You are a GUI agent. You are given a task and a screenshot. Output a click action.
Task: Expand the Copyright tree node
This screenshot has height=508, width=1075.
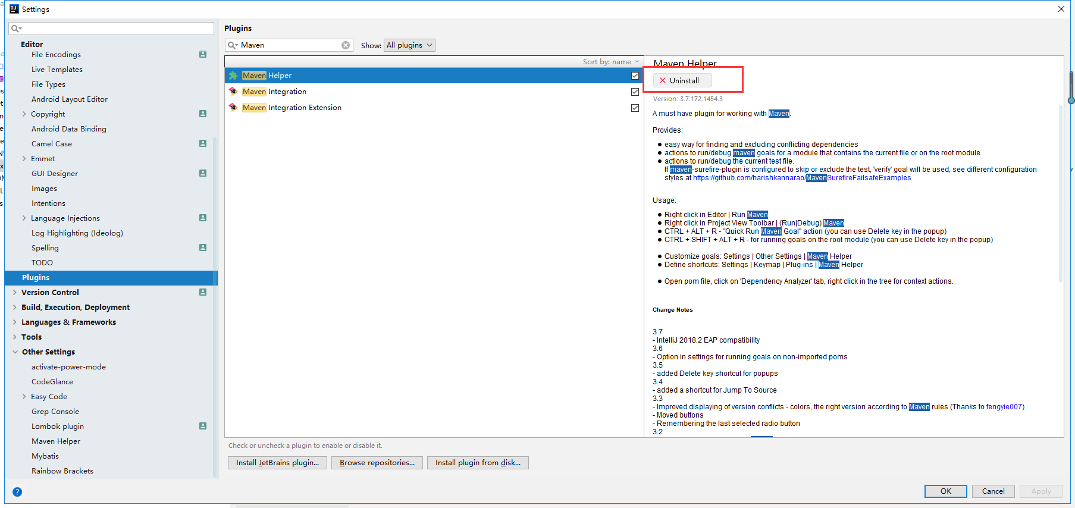(24, 114)
